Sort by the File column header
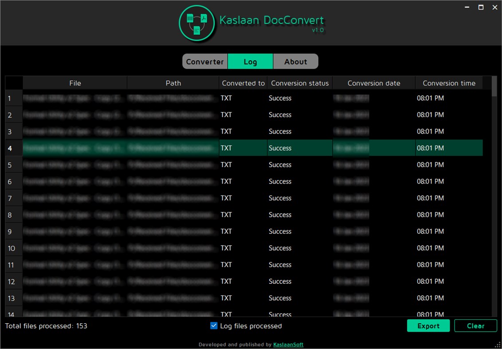Viewport: 502px width, 349px height. click(x=75, y=83)
